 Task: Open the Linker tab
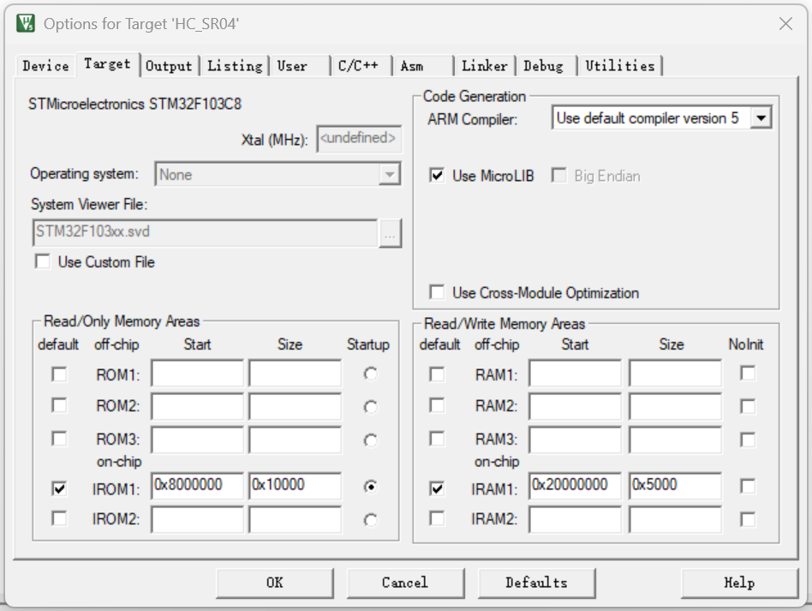[x=485, y=66]
